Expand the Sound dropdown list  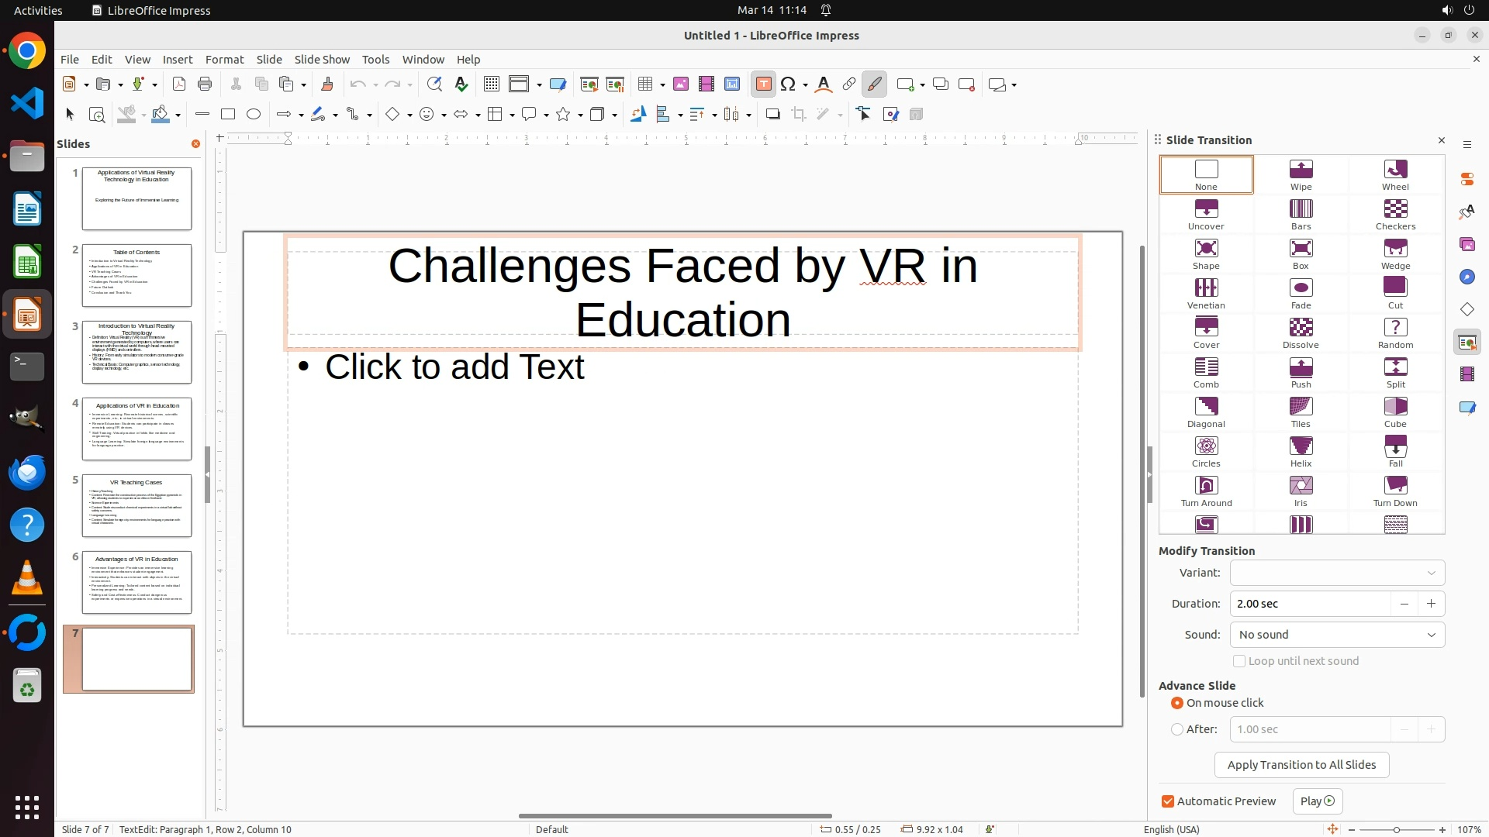tap(1337, 635)
